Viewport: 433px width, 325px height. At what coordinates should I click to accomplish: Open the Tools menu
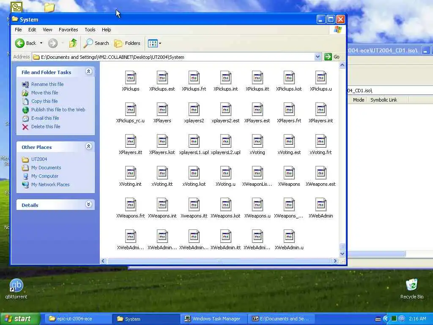[x=90, y=30]
